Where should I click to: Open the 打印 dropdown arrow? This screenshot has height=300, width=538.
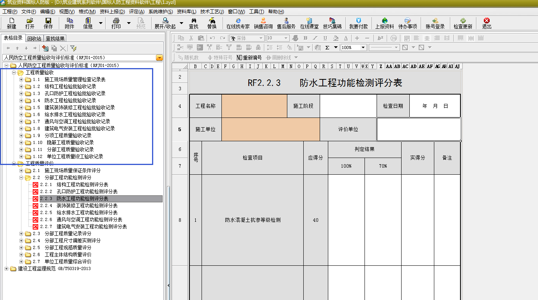pos(129,23)
